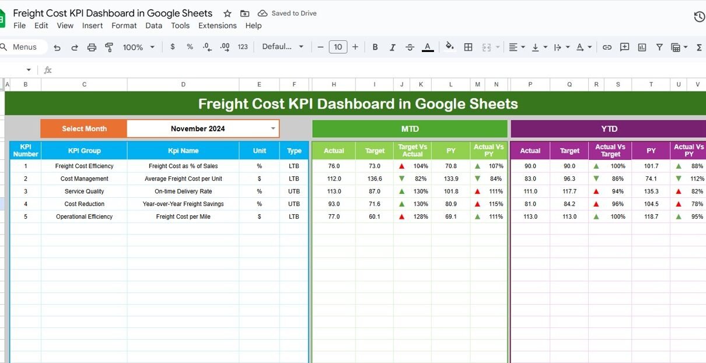706x363 pixels.
Task: Open the Extensions menu
Action: [217, 26]
